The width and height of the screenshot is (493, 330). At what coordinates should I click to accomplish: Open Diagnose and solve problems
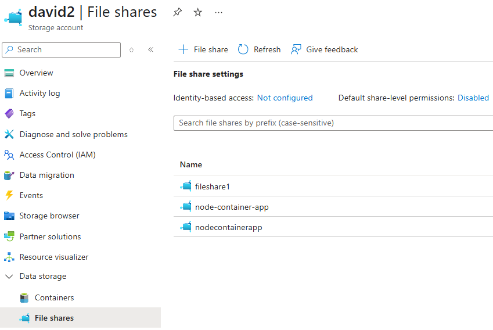[x=73, y=134]
